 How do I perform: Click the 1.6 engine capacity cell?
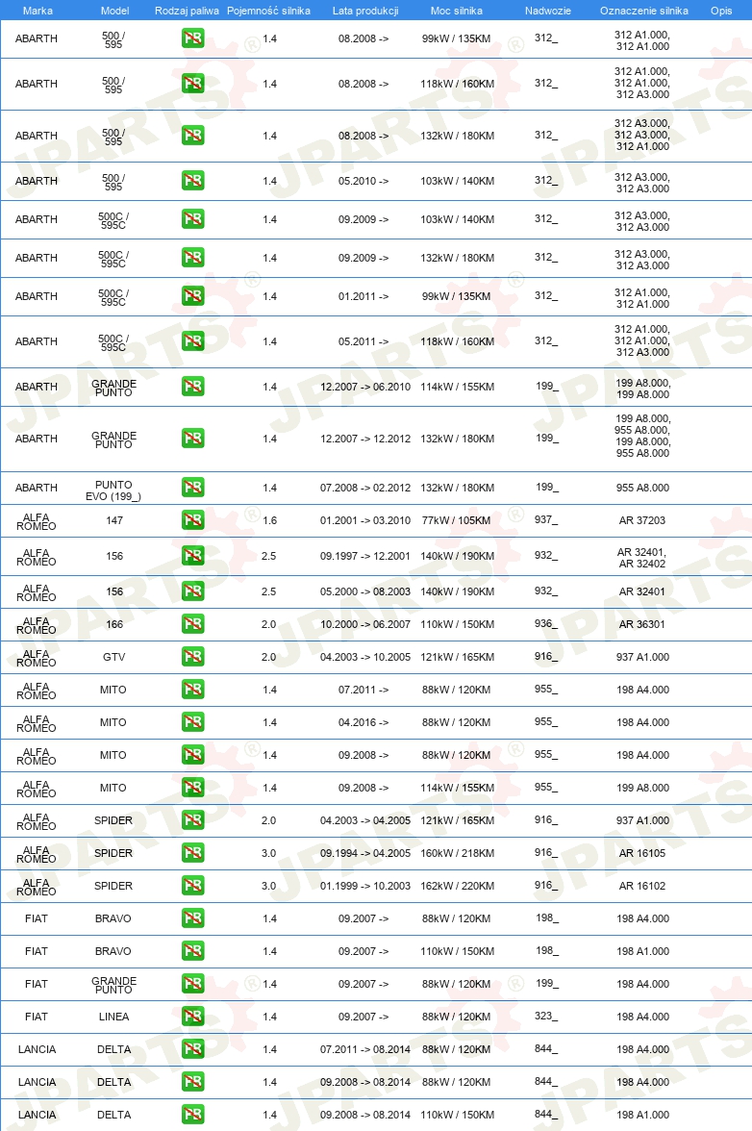pos(269,520)
